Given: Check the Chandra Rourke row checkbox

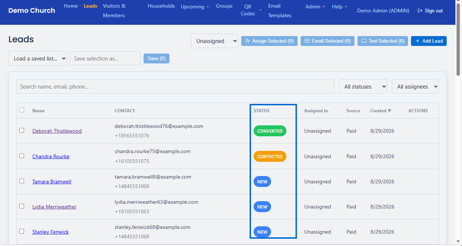Looking at the screenshot, I should coord(22,156).
